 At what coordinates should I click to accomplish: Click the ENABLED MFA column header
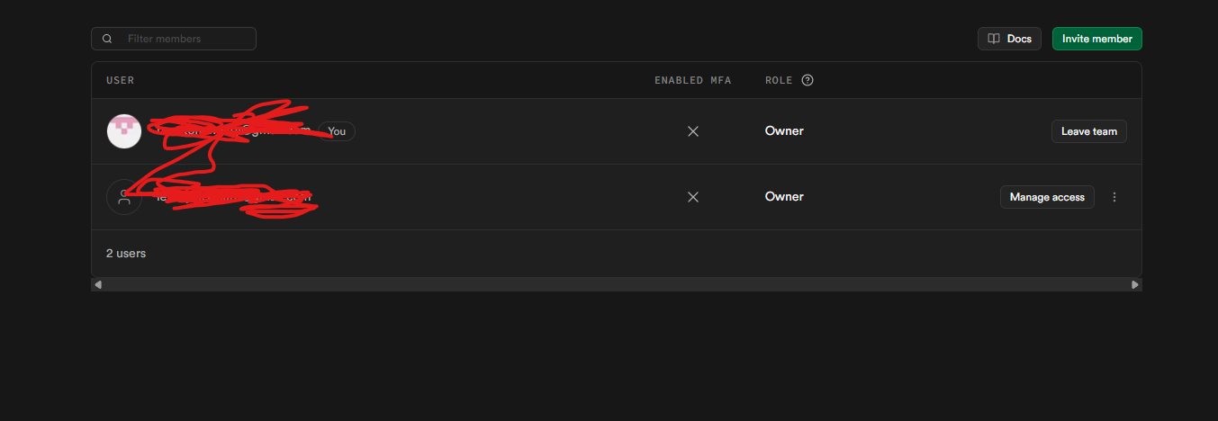[x=692, y=80]
